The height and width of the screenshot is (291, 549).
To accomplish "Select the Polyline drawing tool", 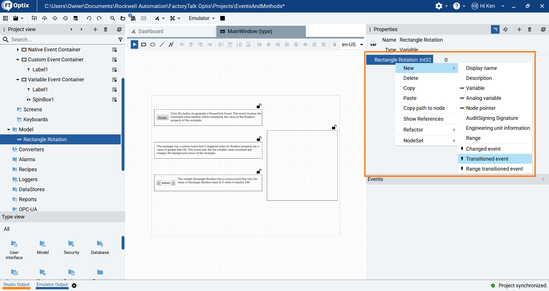I will pos(171,45).
